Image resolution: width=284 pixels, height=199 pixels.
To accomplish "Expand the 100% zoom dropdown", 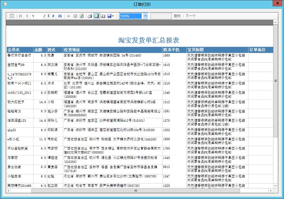I will pos(145,16).
